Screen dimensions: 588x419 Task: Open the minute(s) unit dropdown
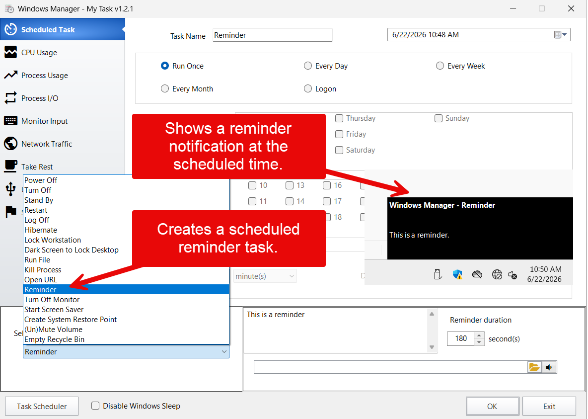265,276
